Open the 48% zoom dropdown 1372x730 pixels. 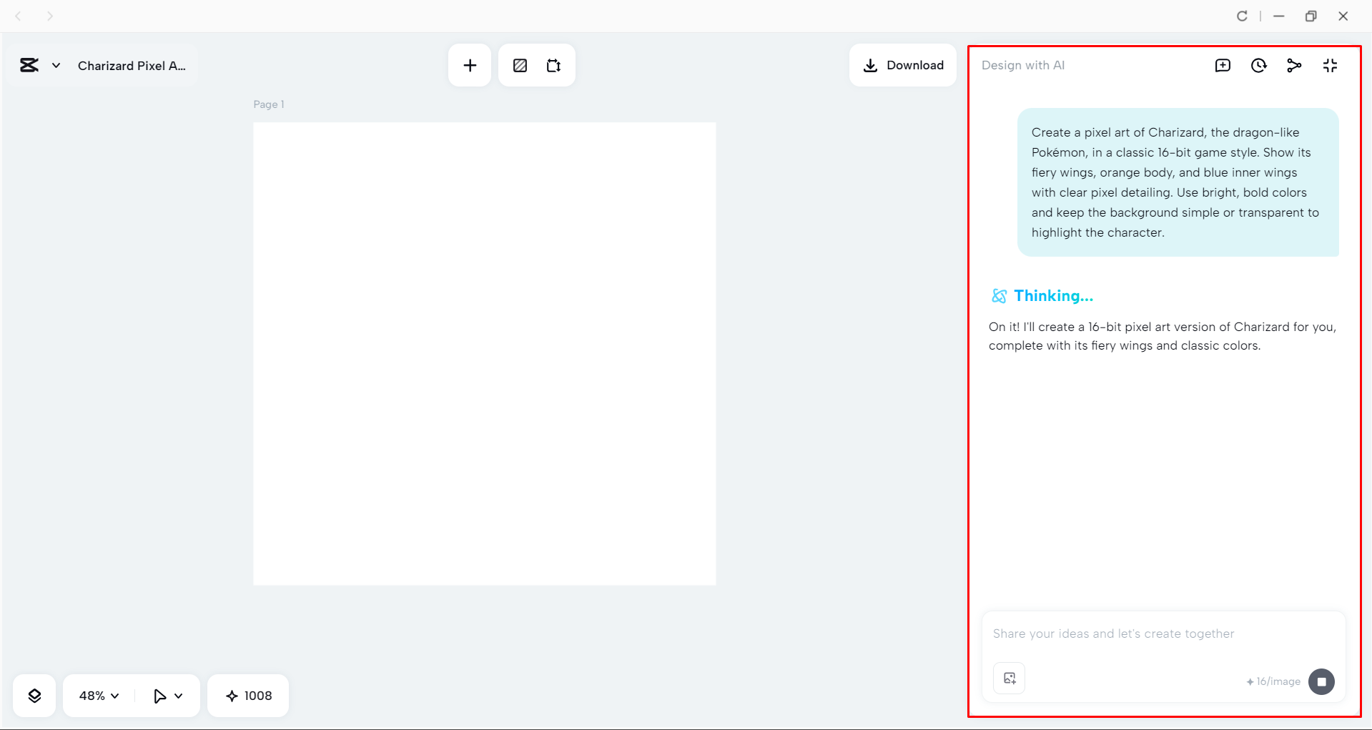(x=99, y=696)
